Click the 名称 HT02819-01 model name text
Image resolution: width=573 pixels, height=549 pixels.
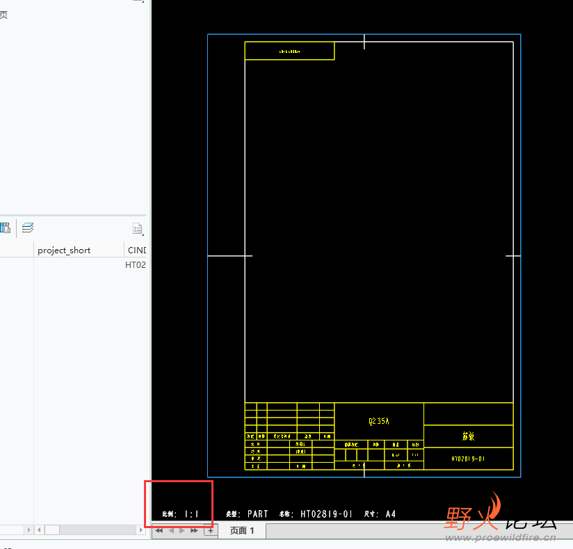316,514
